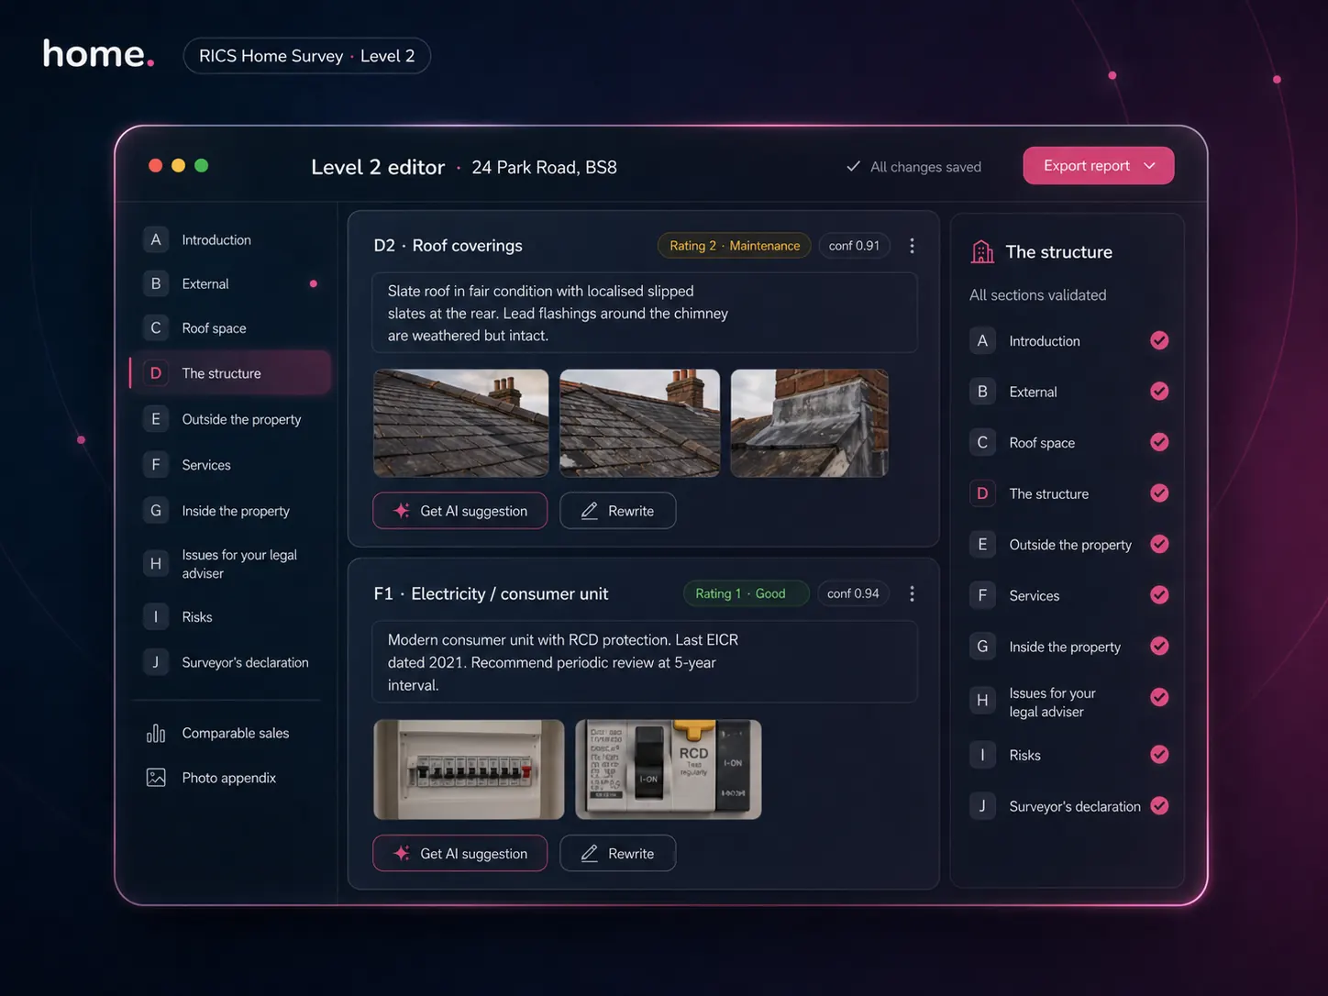This screenshot has width=1328, height=996.
Task: Go to Issues for your legal adviser section
Action: [x=238, y=564]
